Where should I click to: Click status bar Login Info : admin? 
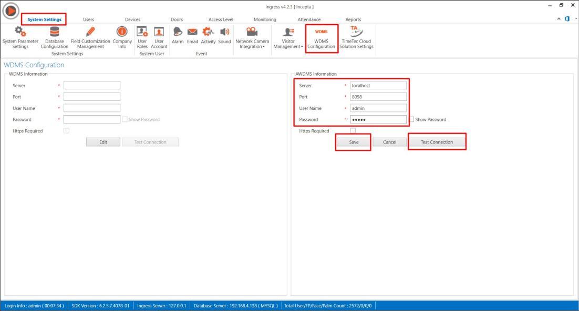tap(34, 306)
